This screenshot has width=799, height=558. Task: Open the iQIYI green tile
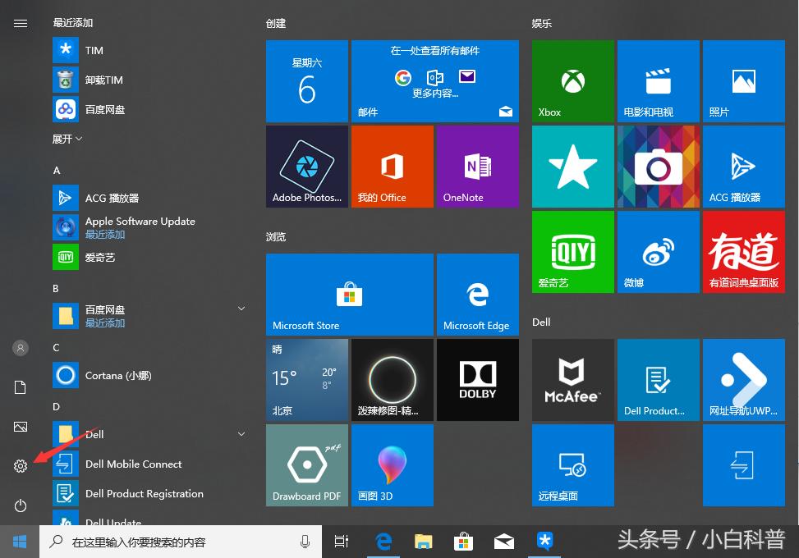tap(572, 252)
